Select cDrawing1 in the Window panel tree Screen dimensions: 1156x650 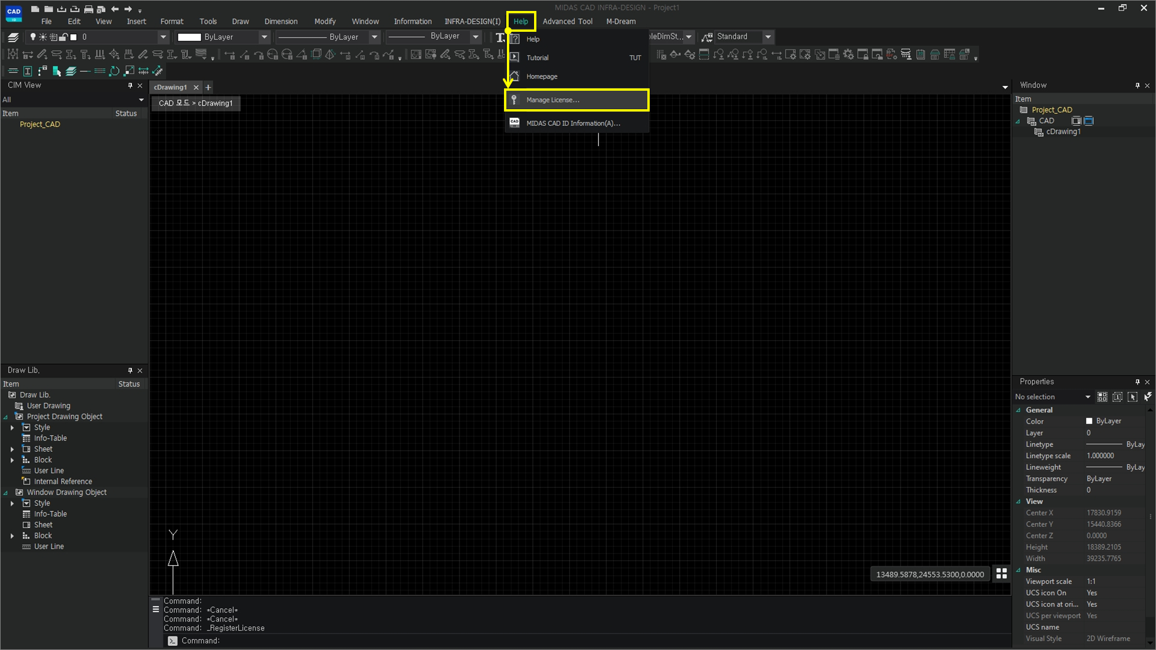(1063, 132)
